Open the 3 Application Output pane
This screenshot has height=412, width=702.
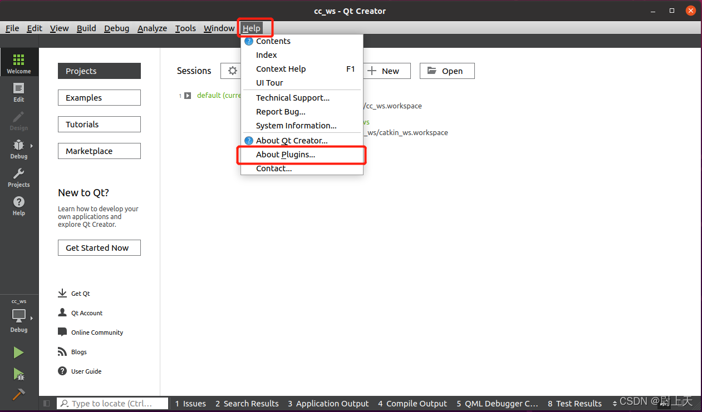(x=328, y=404)
